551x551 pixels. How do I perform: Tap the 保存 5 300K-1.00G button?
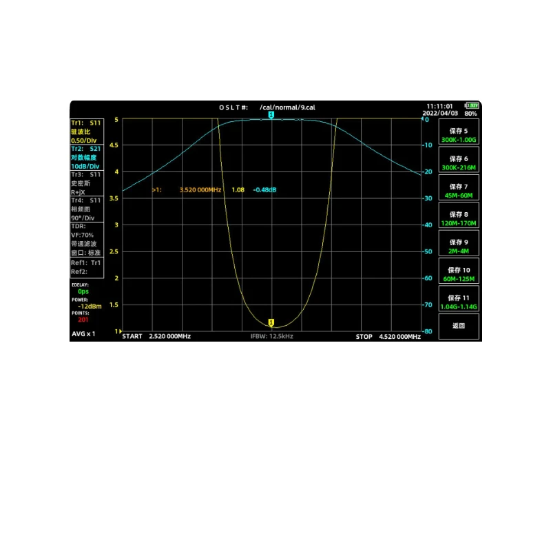click(x=459, y=132)
